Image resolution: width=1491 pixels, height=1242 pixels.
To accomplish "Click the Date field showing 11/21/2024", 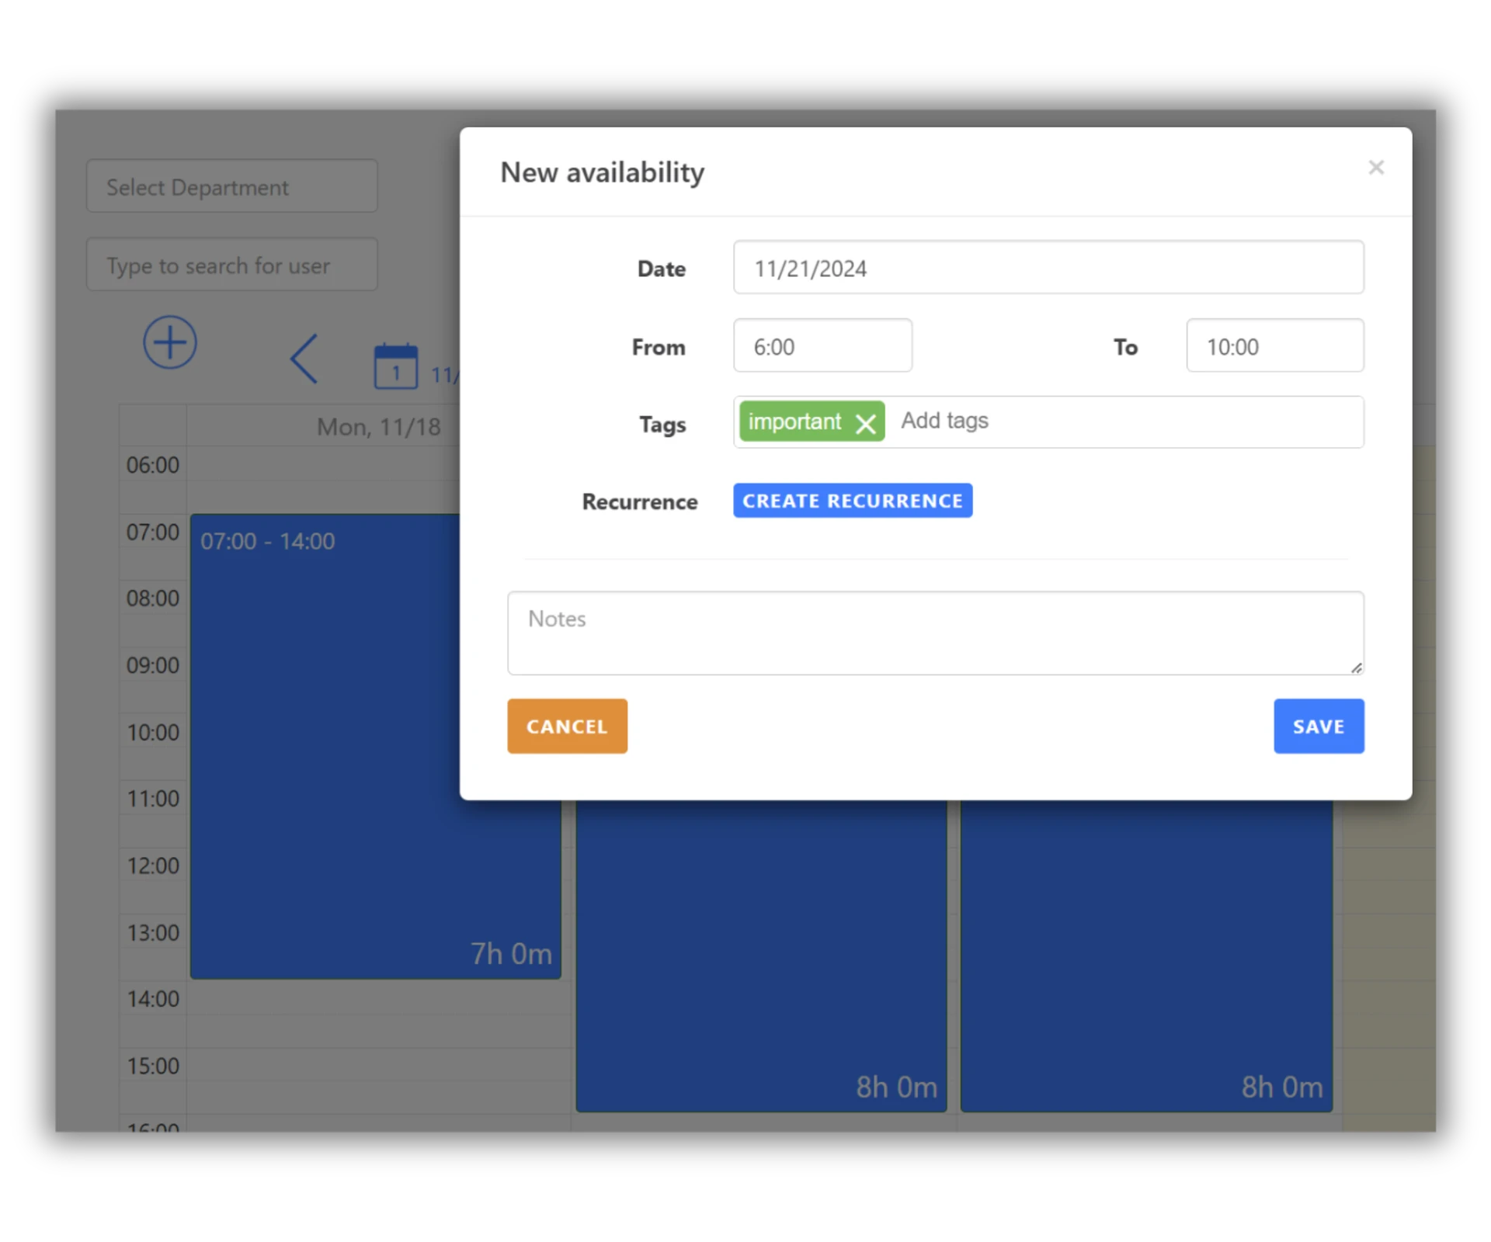I will pyautogui.click(x=1048, y=268).
